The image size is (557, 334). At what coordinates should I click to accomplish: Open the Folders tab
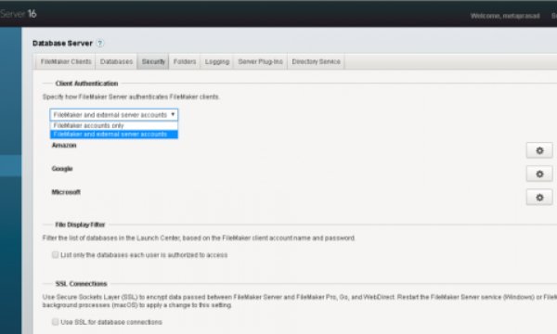185,62
